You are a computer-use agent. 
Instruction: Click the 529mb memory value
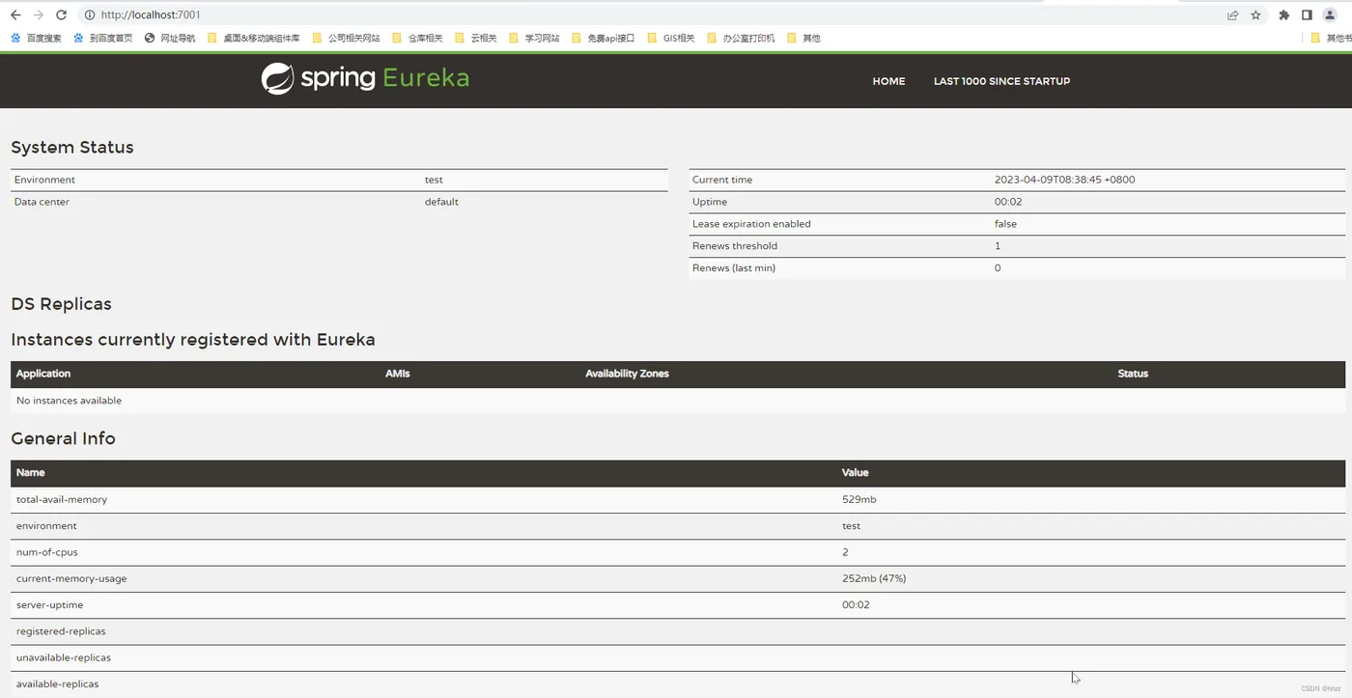click(859, 500)
